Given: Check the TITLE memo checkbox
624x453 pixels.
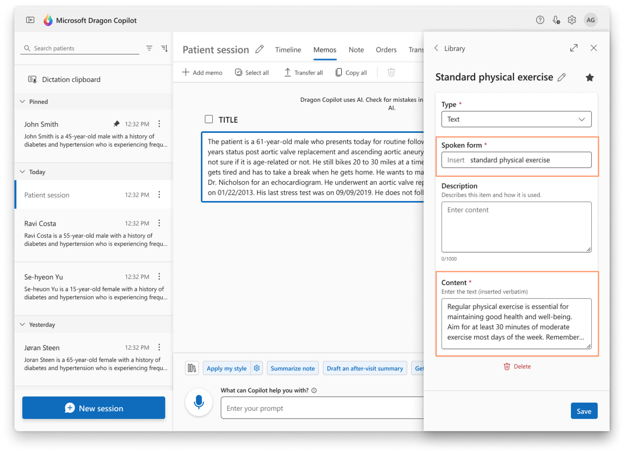Looking at the screenshot, I should pyautogui.click(x=209, y=119).
